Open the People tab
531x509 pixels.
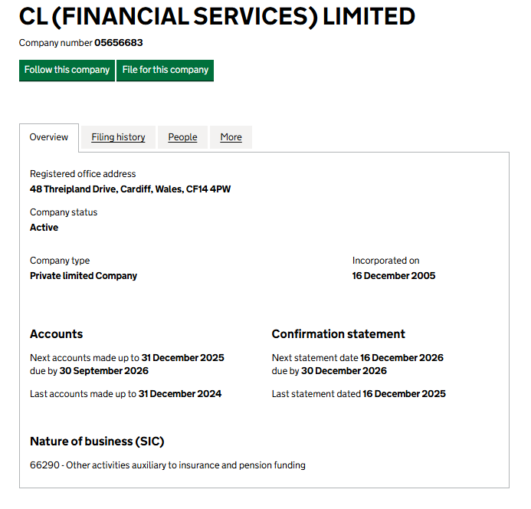(x=182, y=137)
